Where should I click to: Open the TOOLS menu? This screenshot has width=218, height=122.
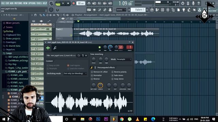coord(39,3)
